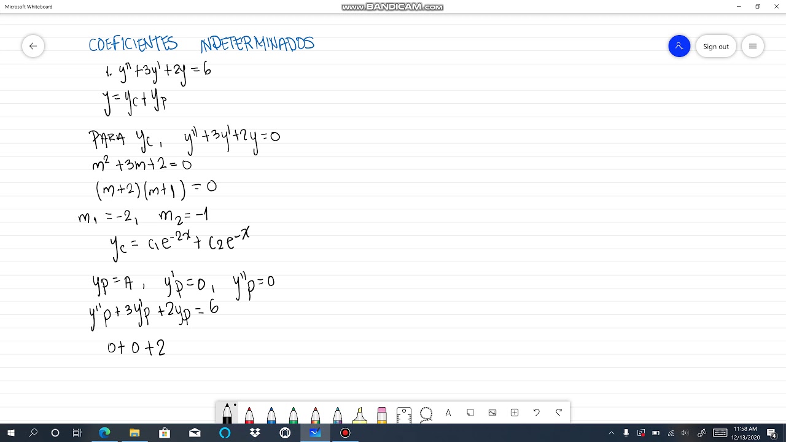This screenshot has height=442, width=786.
Task: Show hidden system tray icons
Action: point(611,433)
